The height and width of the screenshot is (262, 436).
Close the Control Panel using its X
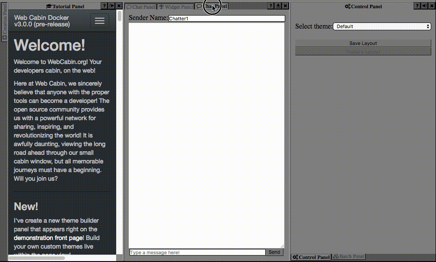click(x=432, y=6)
